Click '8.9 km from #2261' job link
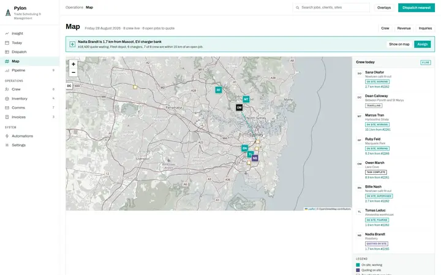The image size is (441, 275). 377,177
